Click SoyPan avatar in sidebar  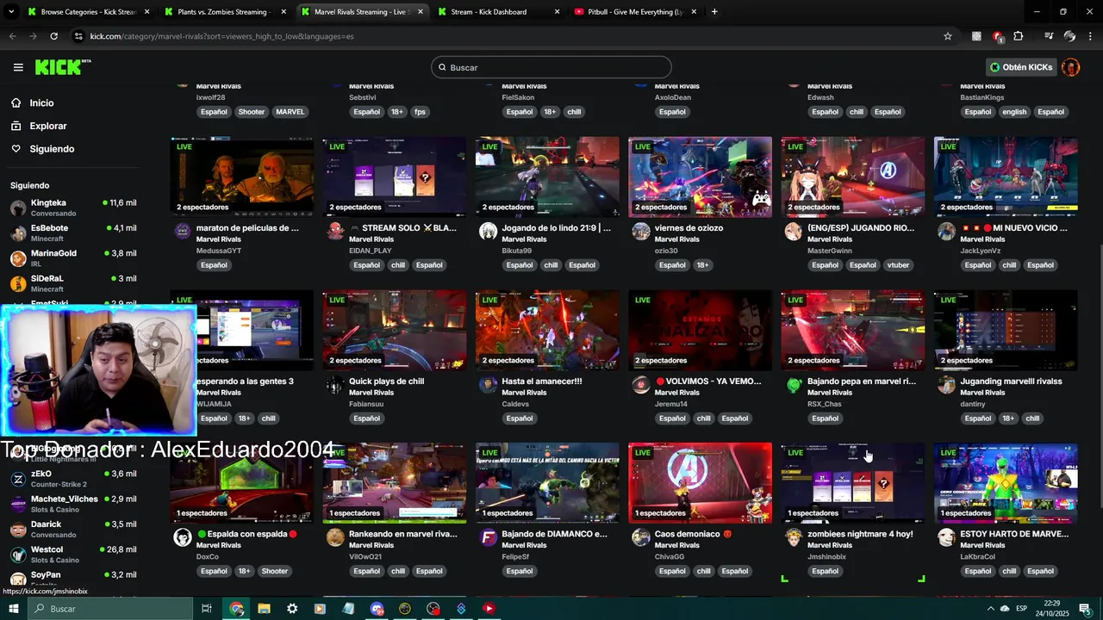(18, 580)
